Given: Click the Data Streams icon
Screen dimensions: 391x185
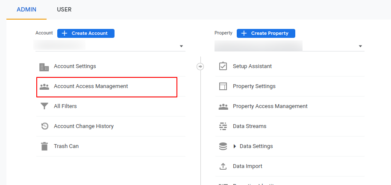Looking at the screenshot, I should pos(223,126).
